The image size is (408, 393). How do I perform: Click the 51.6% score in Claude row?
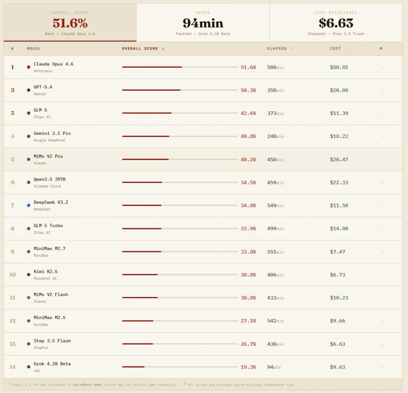coord(248,67)
